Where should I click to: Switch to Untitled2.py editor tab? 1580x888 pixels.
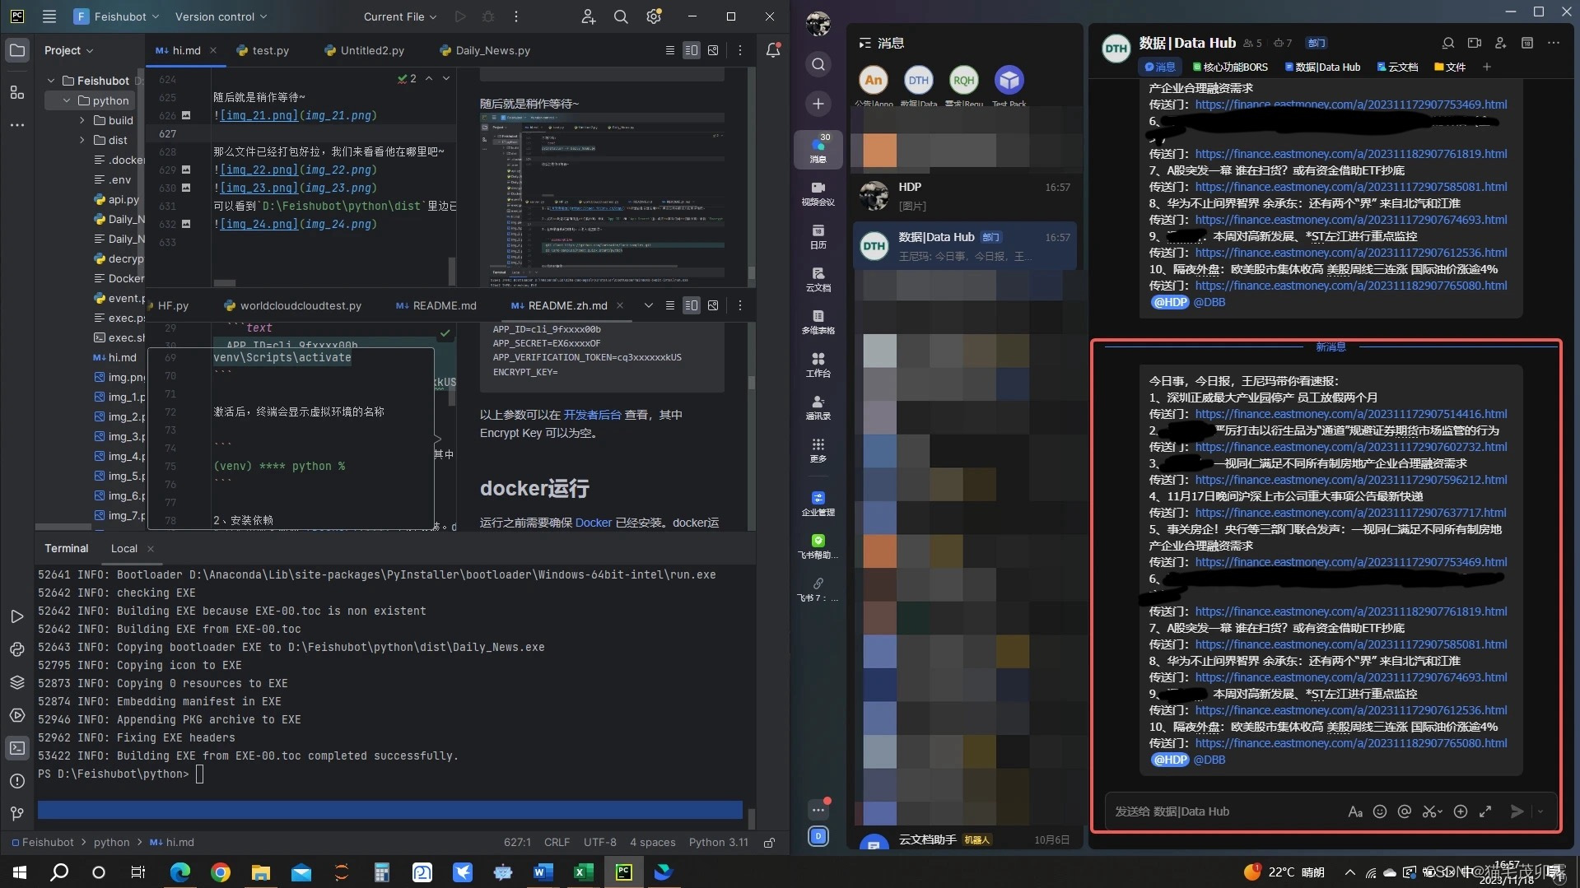click(x=365, y=50)
